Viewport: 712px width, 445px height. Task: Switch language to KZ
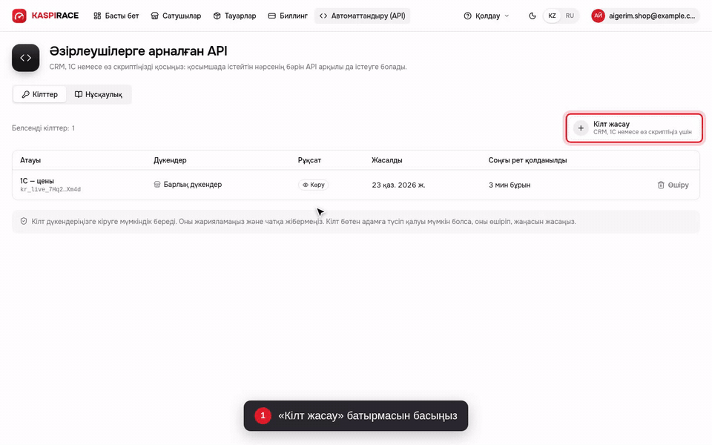point(552,16)
